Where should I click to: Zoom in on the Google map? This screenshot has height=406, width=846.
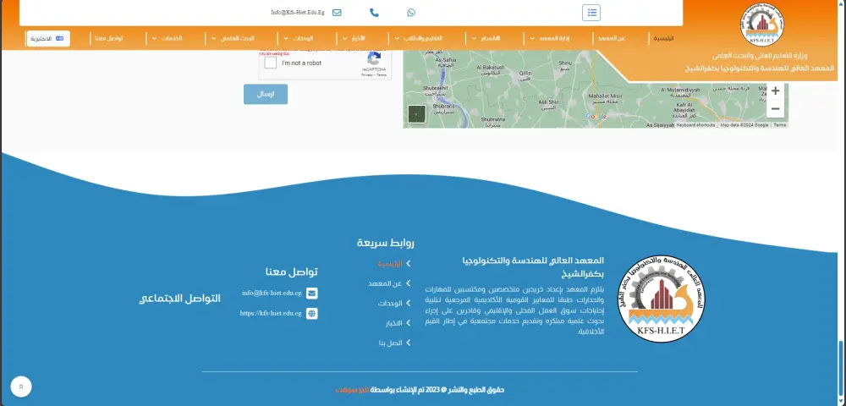[775, 91]
